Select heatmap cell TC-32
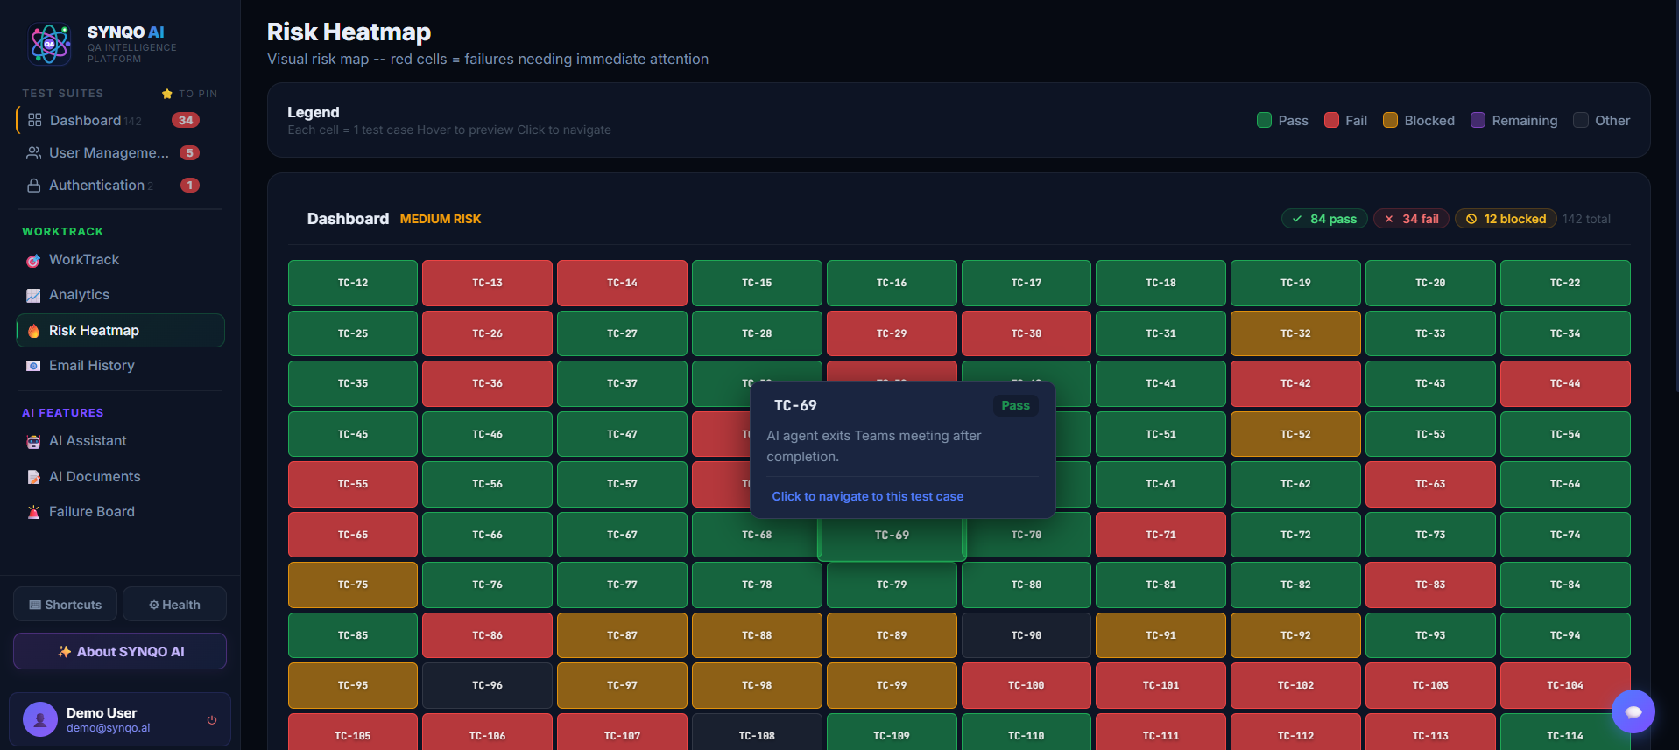This screenshot has height=750, width=1679. [1295, 333]
